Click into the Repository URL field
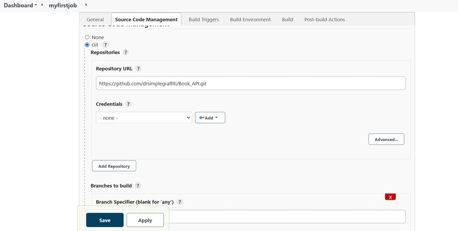The image size is (458, 231). click(251, 83)
